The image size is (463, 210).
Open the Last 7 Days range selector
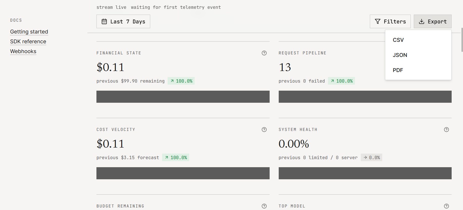point(123,21)
